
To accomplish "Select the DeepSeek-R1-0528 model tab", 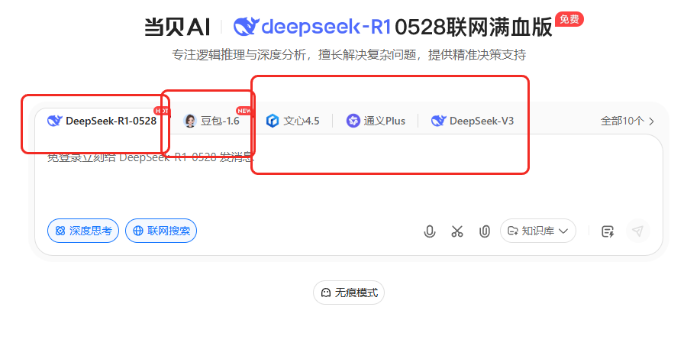I will (x=102, y=121).
